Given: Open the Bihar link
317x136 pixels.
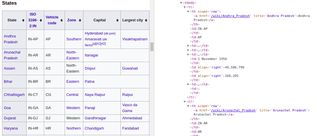Looking at the screenshot, I should point(8,81).
